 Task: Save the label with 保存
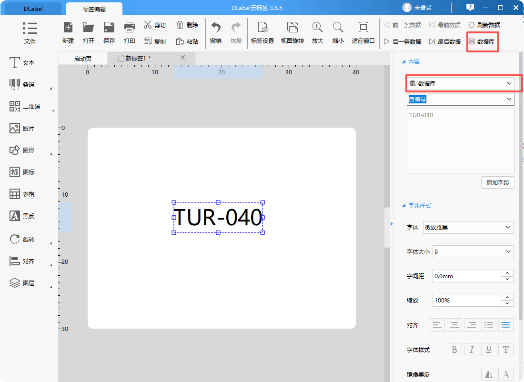point(109,33)
